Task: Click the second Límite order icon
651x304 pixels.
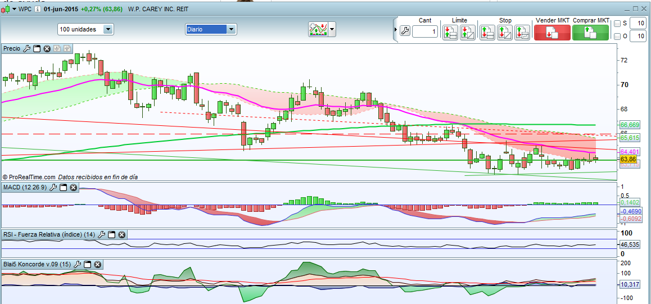Action: [468, 33]
